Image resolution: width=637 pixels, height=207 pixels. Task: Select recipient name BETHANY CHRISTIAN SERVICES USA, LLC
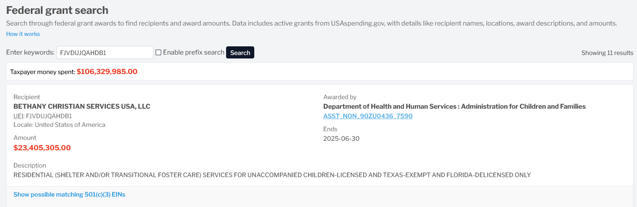pos(82,106)
